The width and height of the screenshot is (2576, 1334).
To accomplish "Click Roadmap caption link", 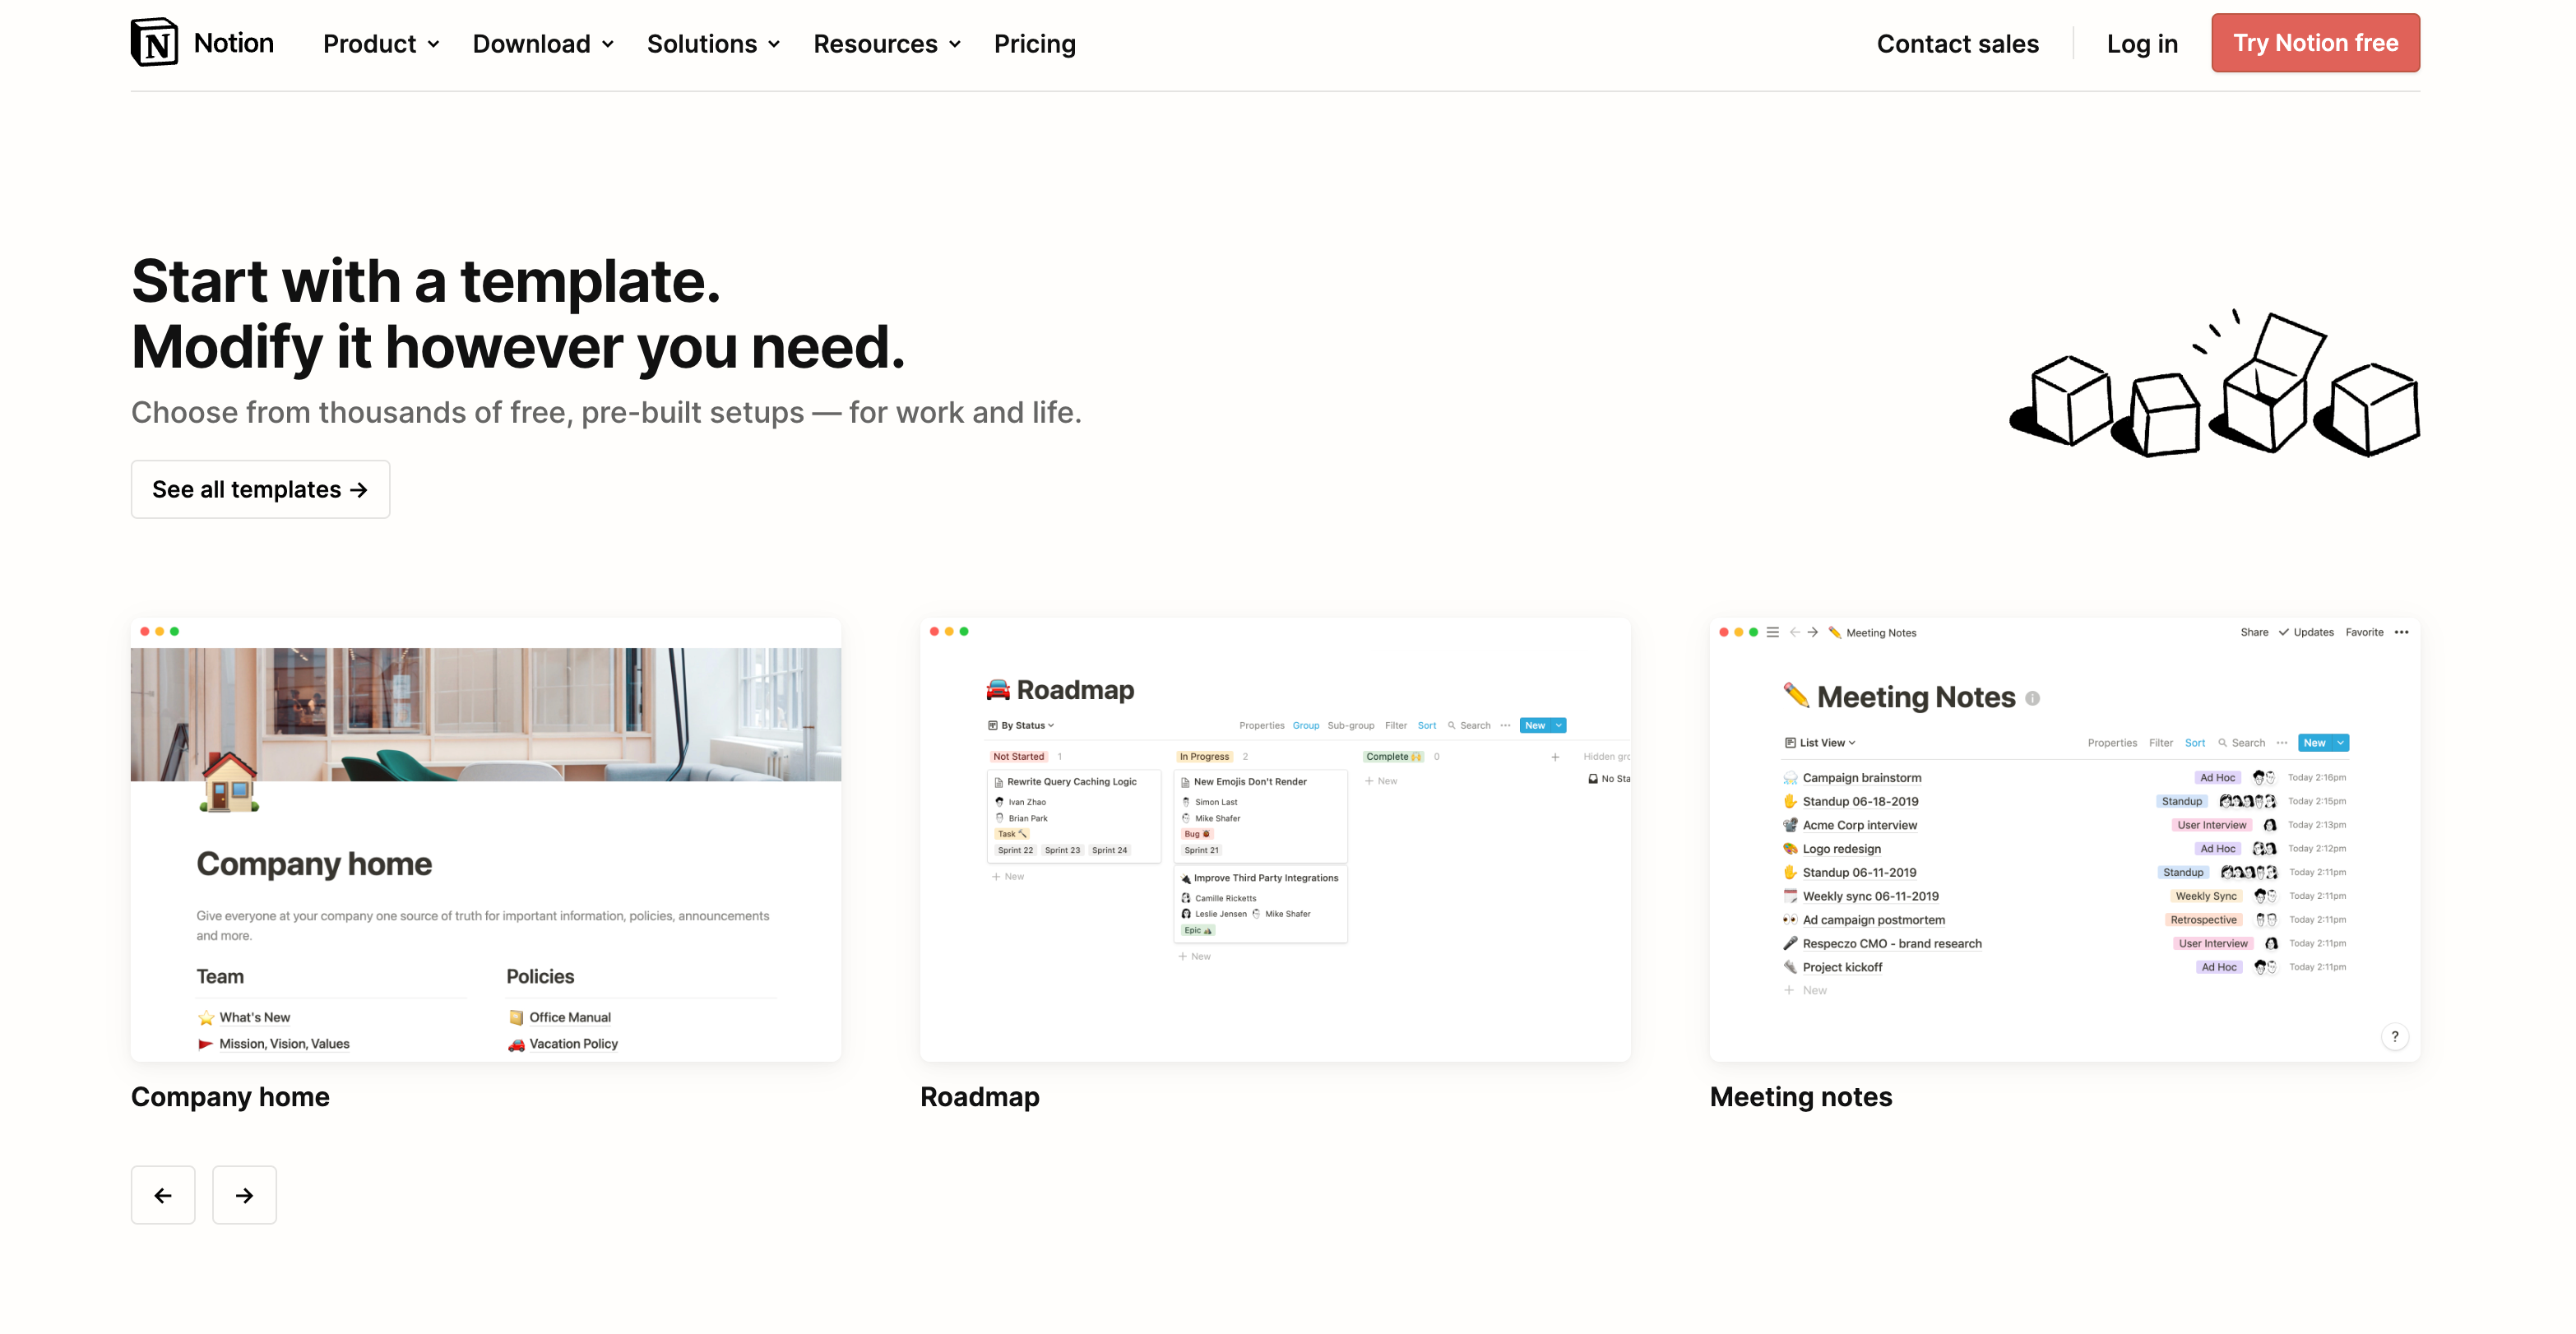I will [979, 1096].
